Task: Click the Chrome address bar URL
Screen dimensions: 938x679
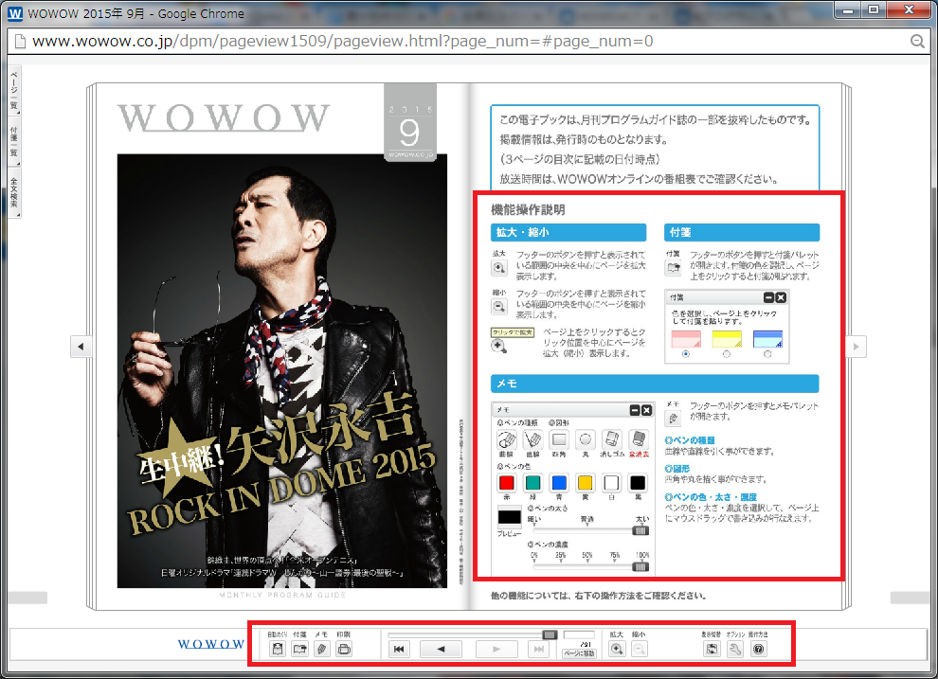Action: coord(343,42)
